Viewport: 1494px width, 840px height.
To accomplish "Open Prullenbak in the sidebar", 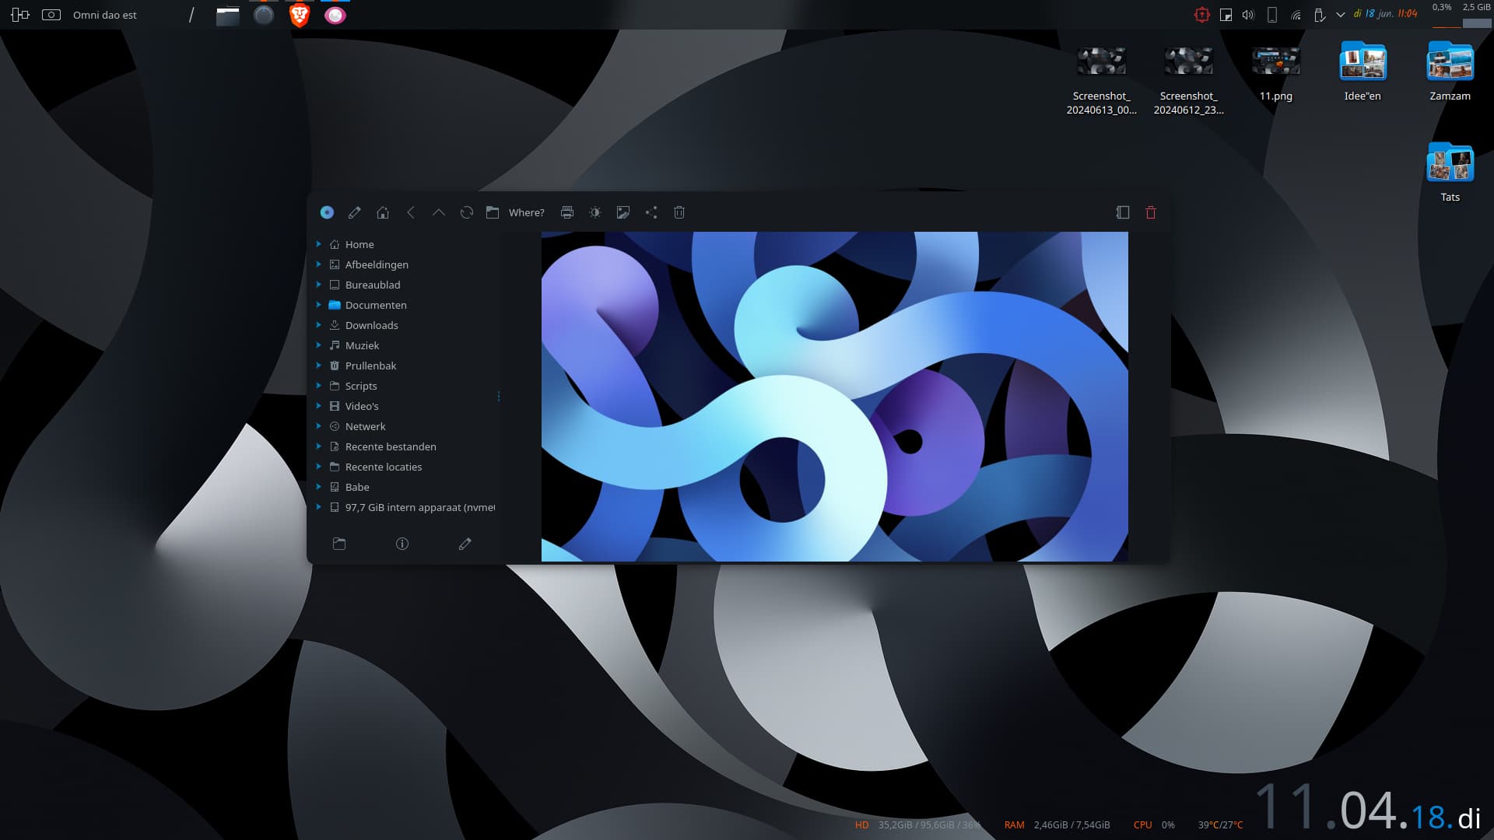I will point(370,366).
